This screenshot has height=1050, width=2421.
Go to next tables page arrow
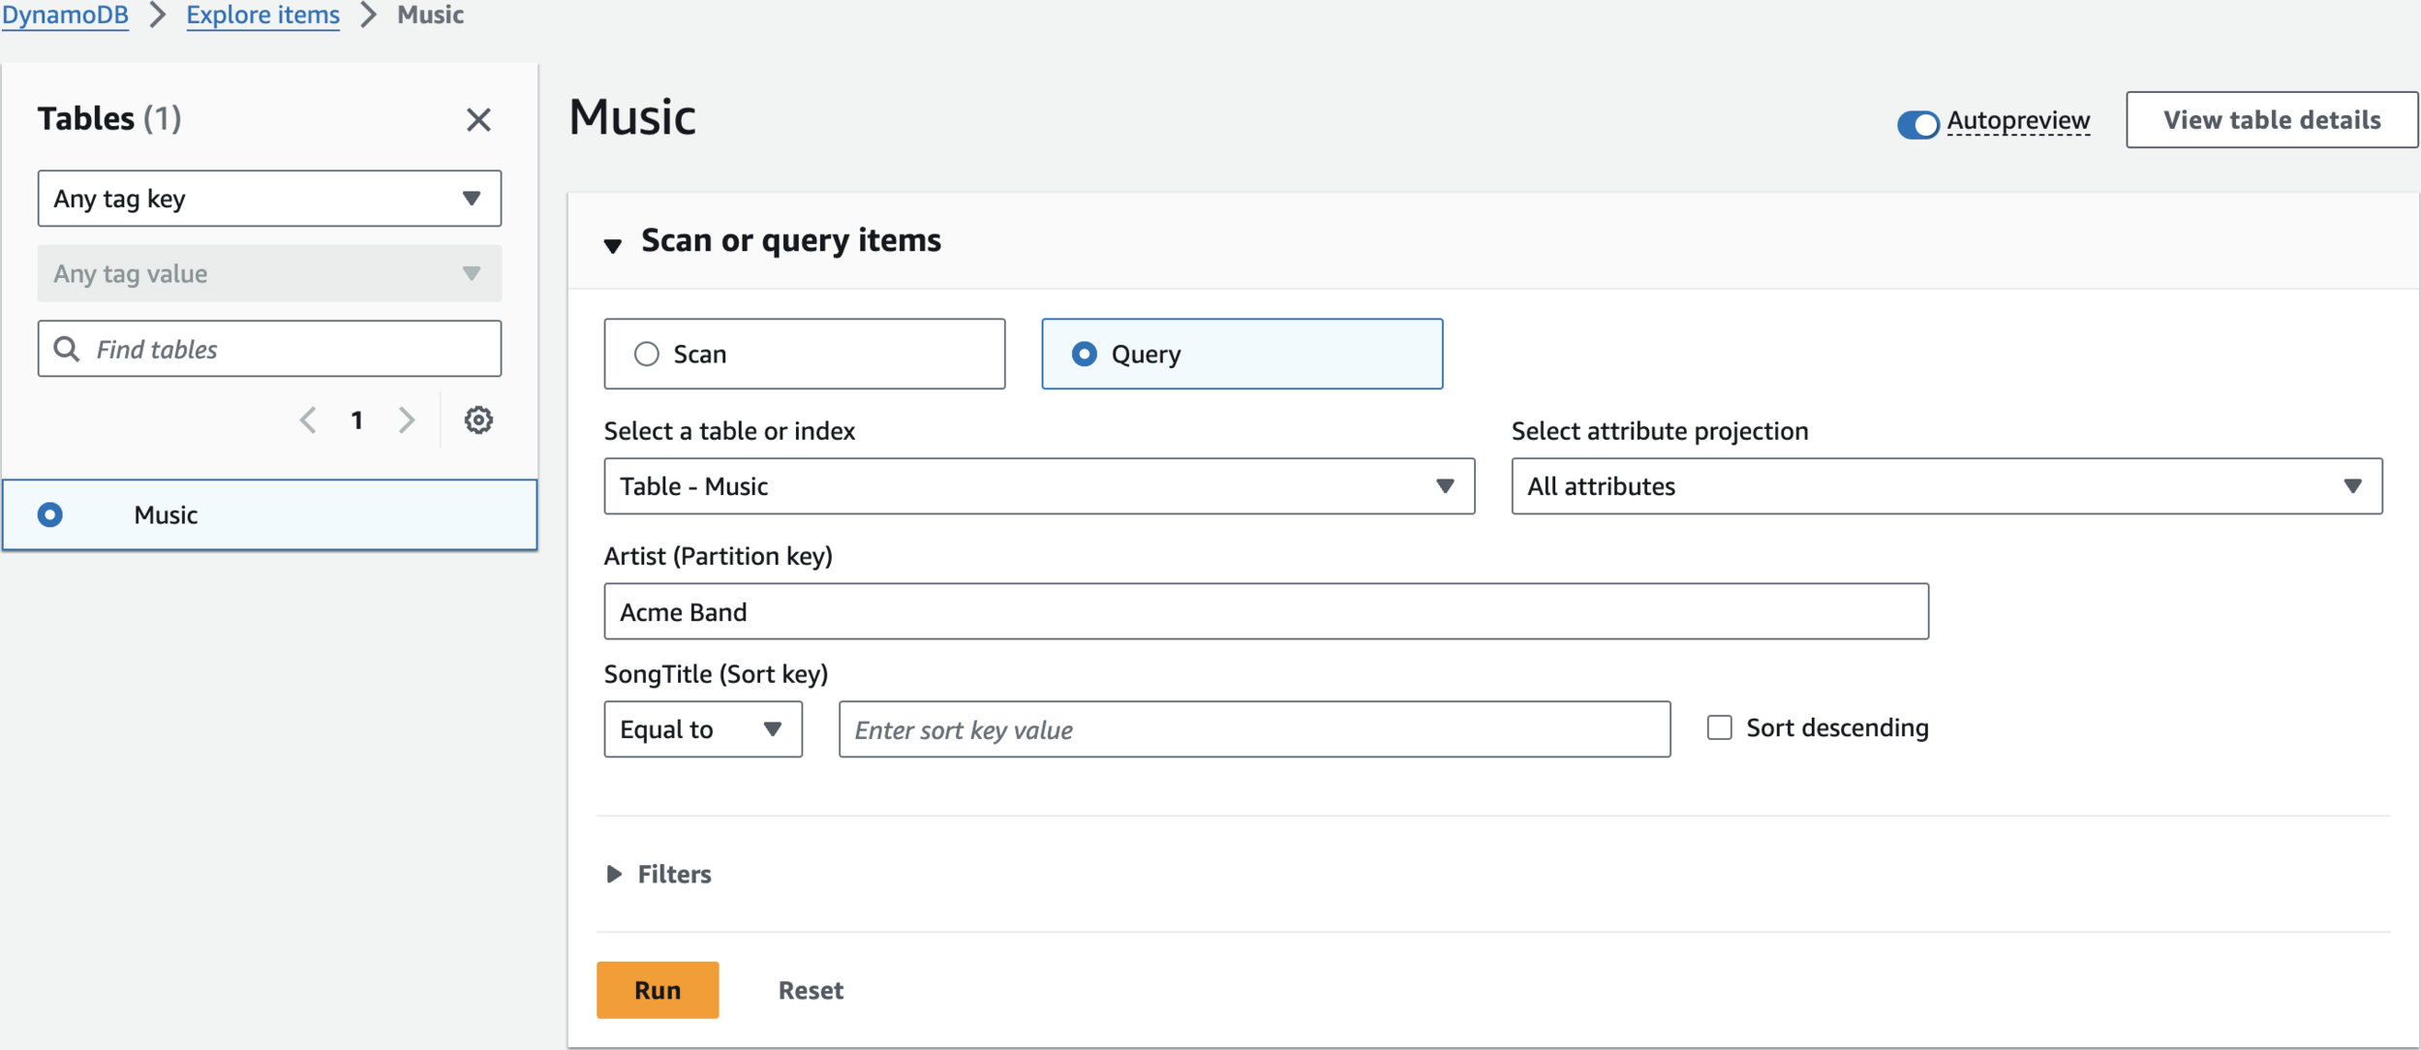point(407,420)
